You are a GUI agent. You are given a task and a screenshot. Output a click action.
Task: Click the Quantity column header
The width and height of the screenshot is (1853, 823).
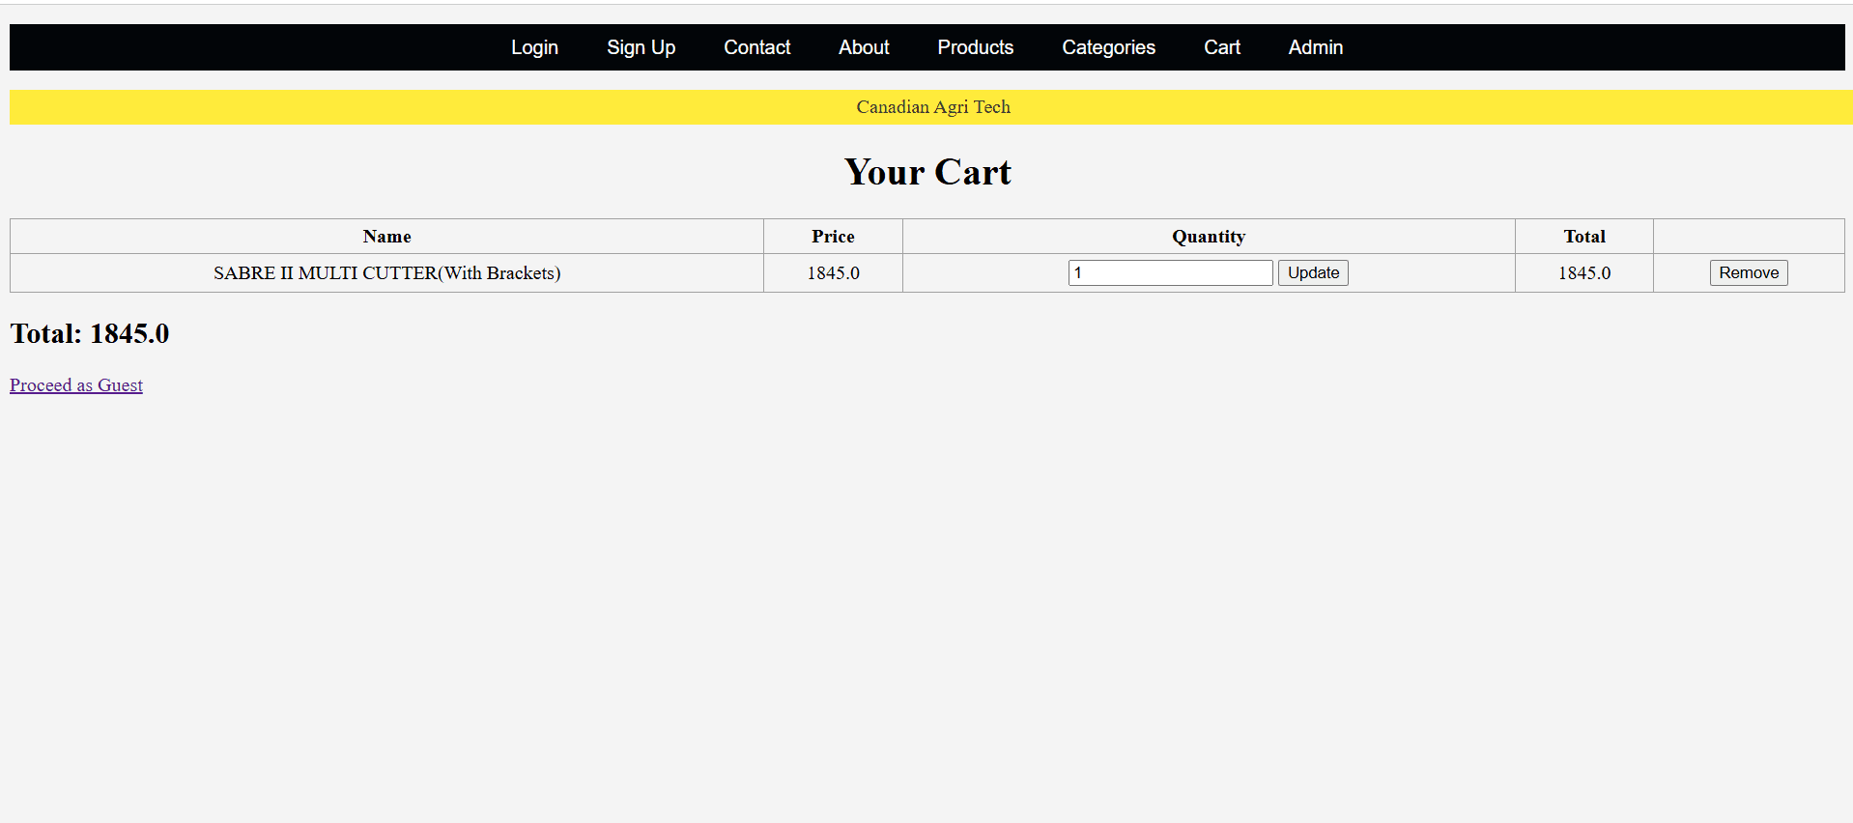point(1209,237)
